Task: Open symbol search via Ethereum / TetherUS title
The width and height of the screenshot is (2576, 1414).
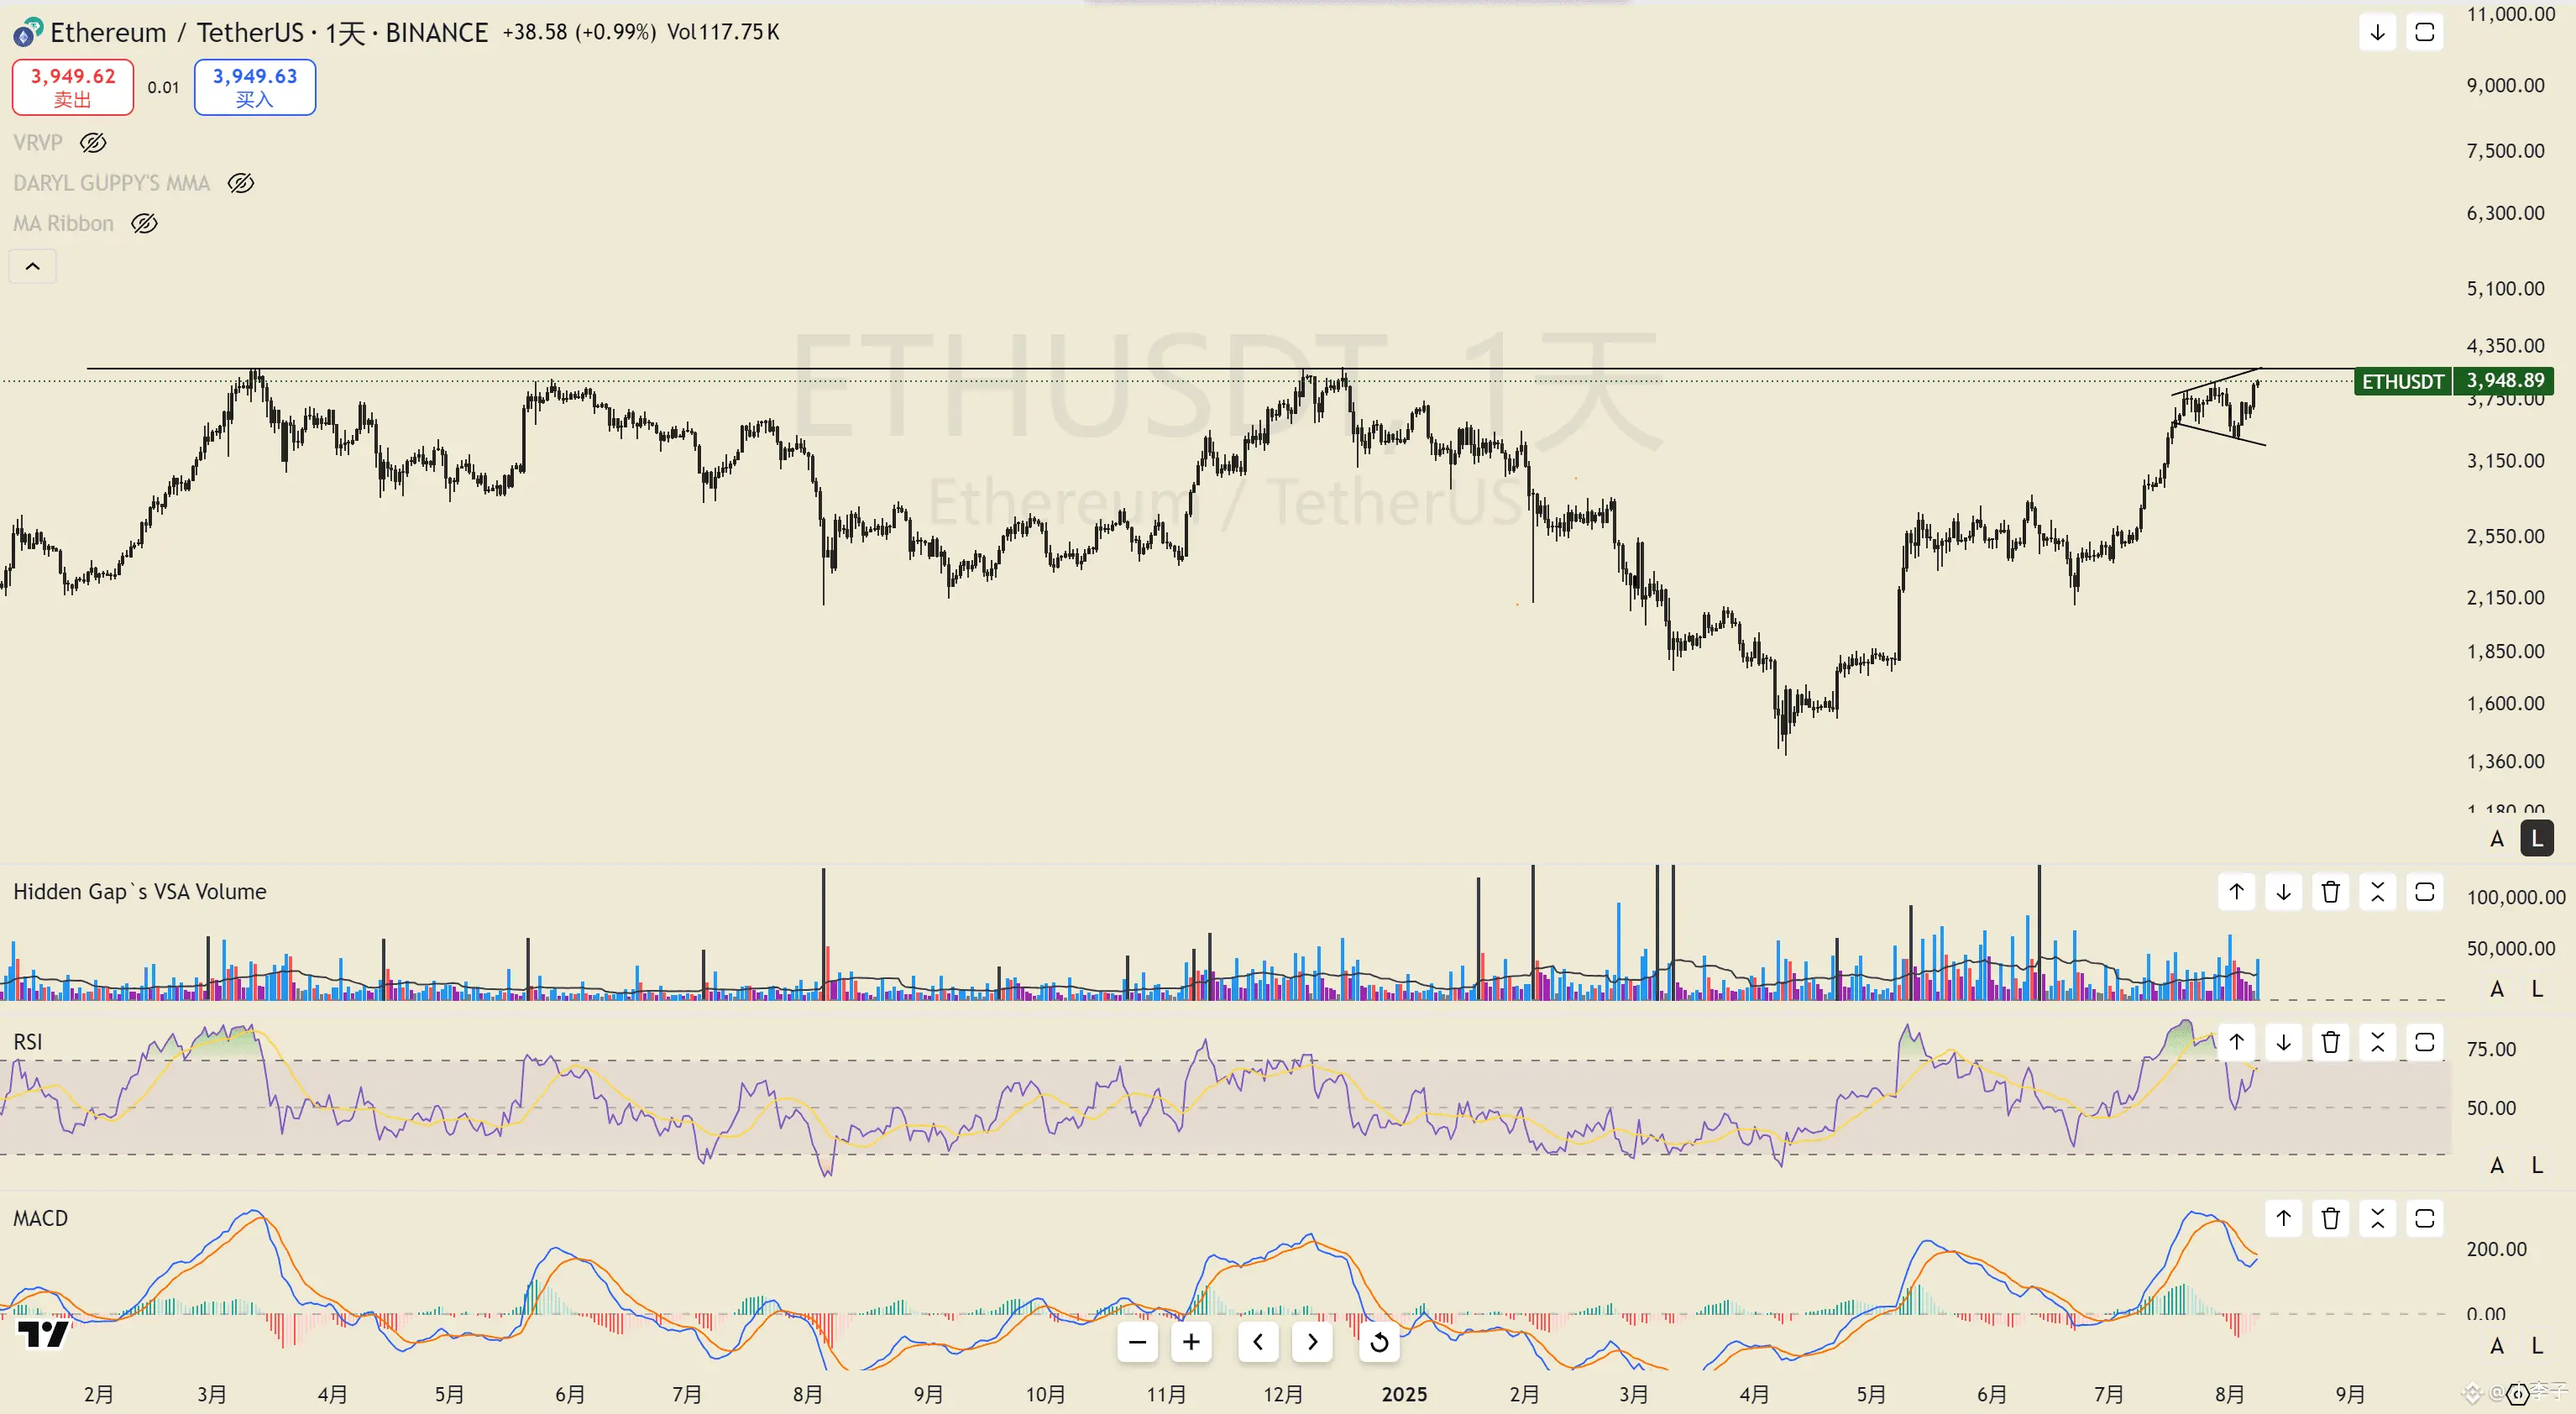Action: (x=177, y=33)
